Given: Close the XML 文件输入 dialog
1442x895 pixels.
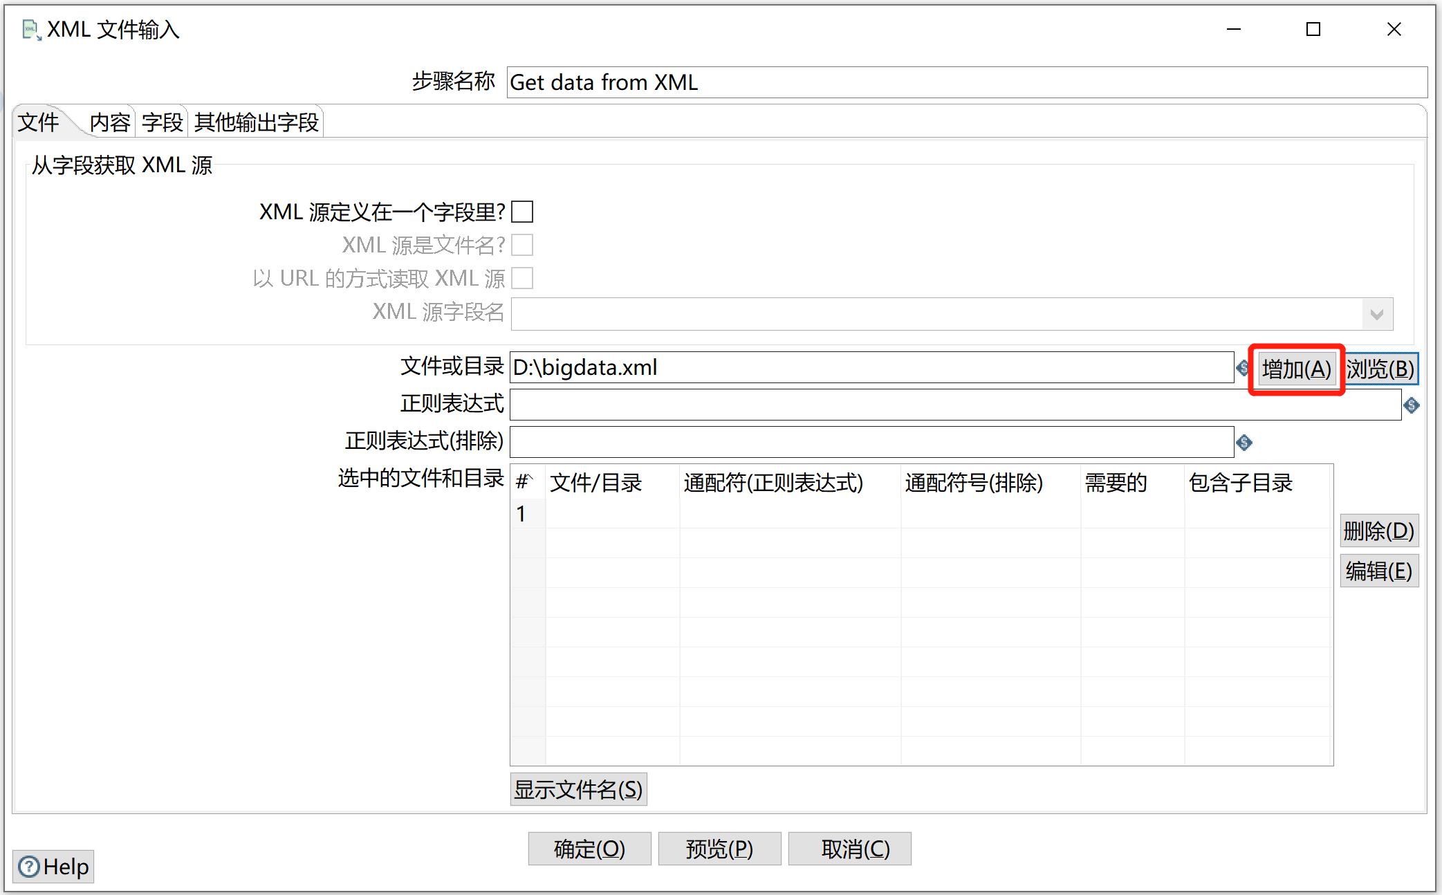Looking at the screenshot, I should click(x=1394, y=29).
